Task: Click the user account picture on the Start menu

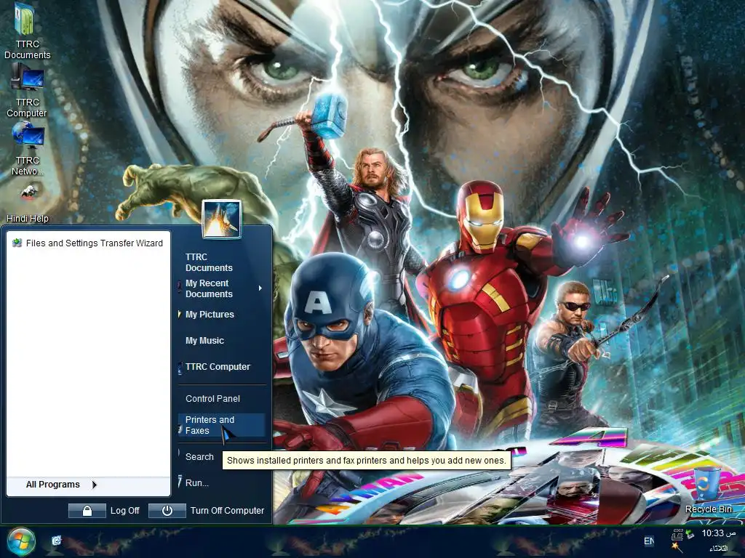Action: 221,219
